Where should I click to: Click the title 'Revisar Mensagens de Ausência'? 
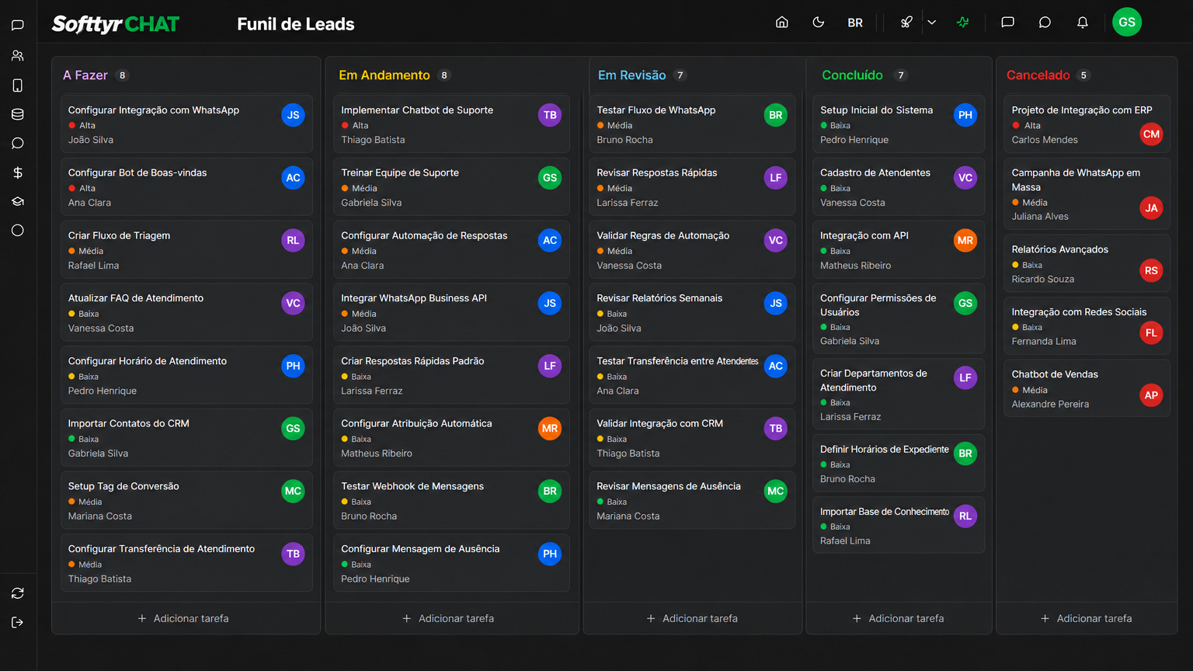click(669, 486)
